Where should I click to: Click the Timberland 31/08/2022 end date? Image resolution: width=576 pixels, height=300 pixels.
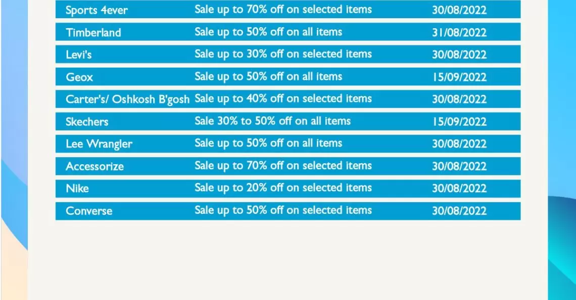click(459, 33)
